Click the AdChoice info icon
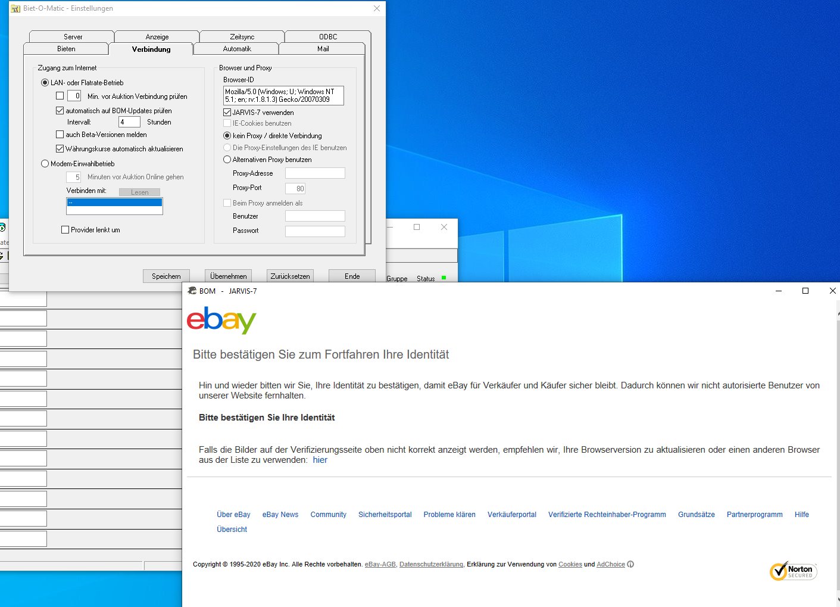This screenshot has width=840, height=607. (630, 564)
